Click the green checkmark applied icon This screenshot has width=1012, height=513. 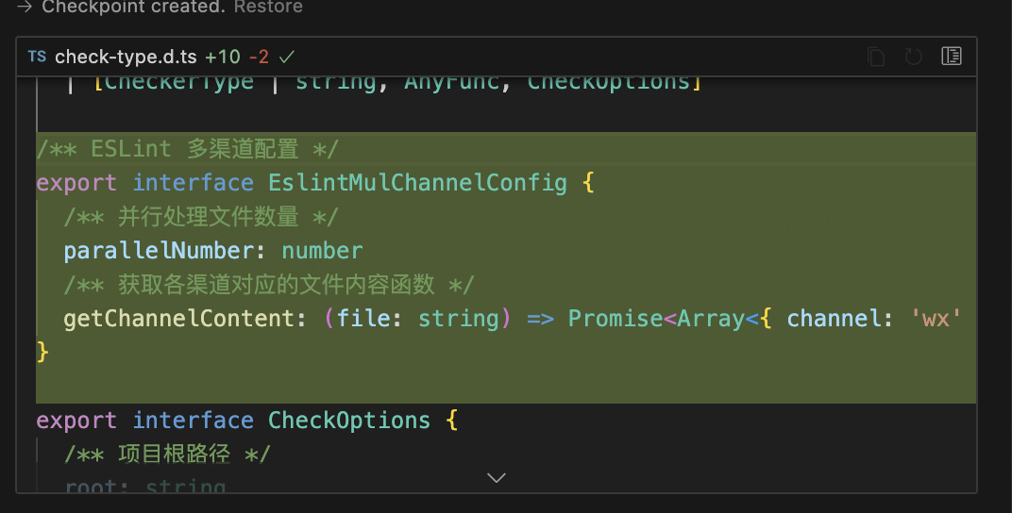pos(287,57)
